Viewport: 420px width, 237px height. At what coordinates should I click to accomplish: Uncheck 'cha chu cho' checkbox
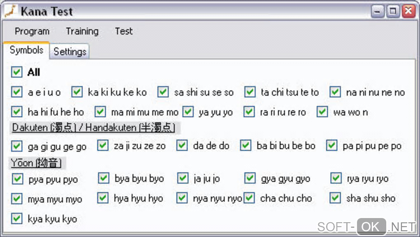249,198
